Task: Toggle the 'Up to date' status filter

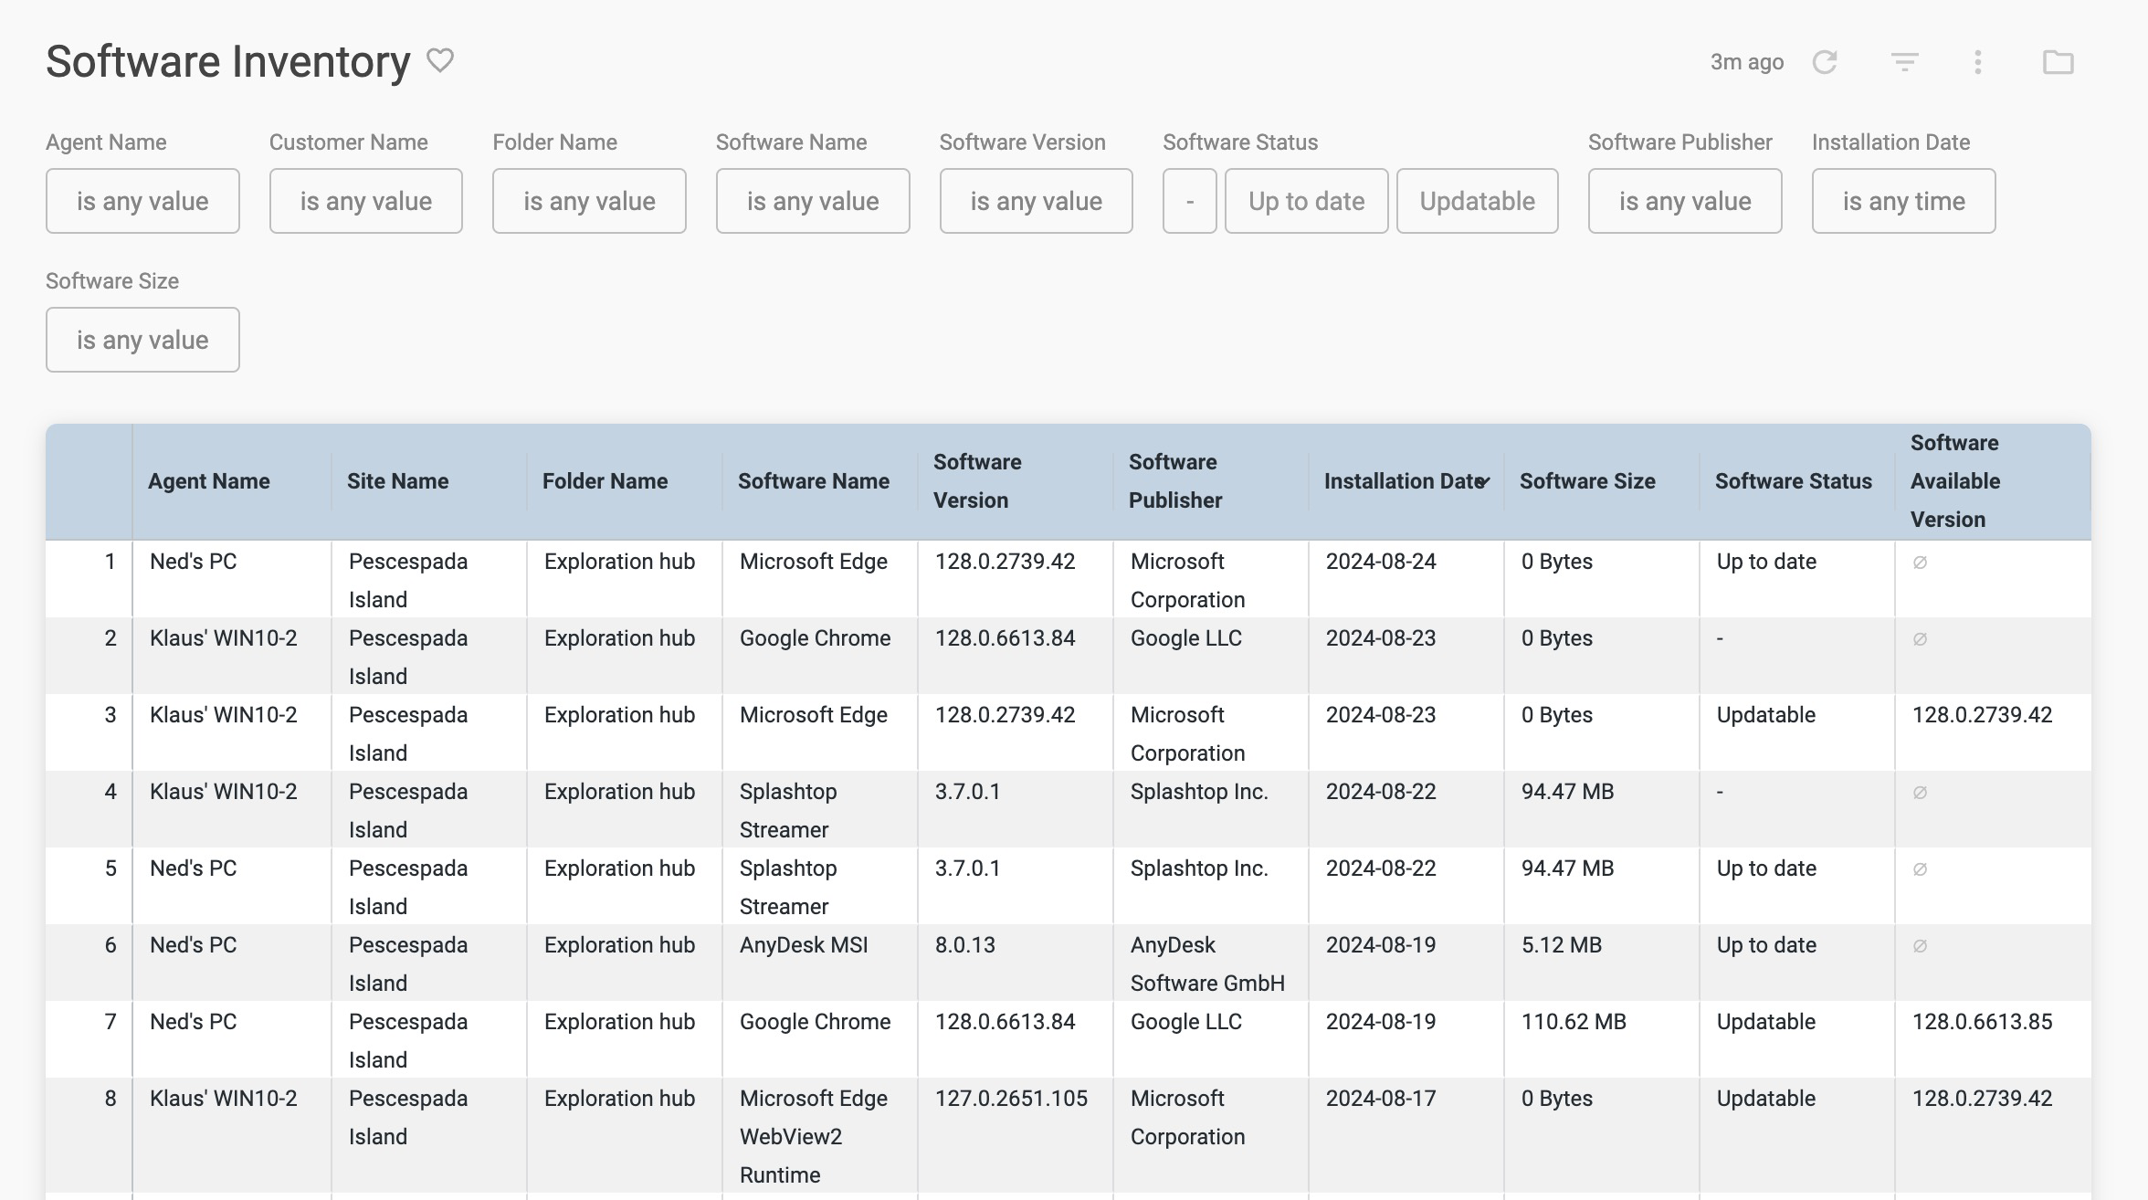Action: pyautogui.click(x=1306, y=201)
